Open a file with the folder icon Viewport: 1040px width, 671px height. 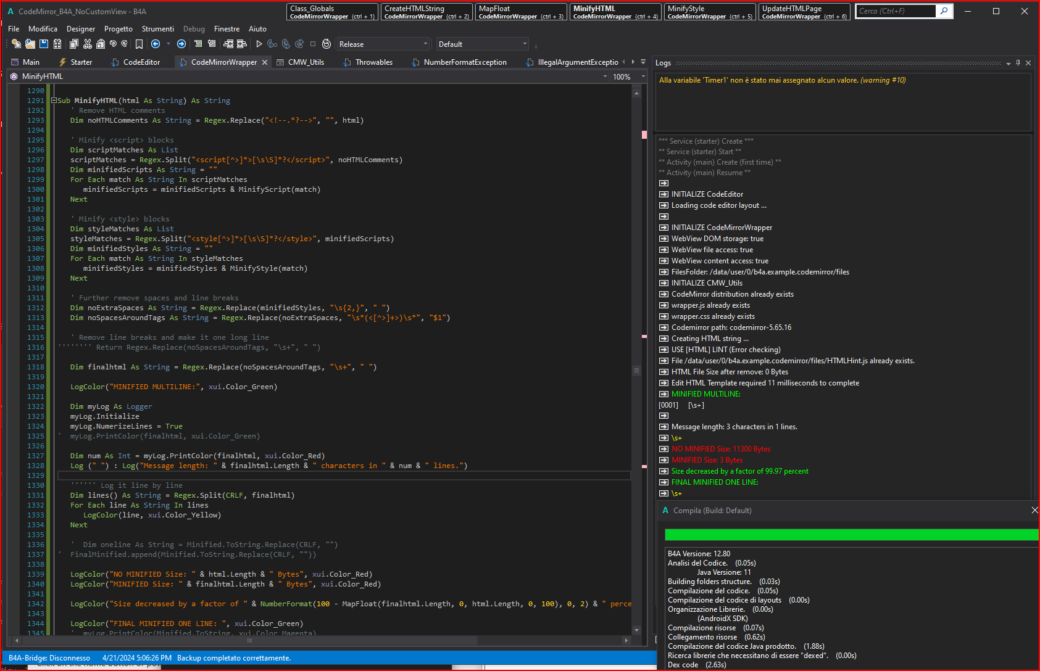[x=30, y=44]
